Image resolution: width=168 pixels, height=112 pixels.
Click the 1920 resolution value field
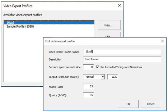pos(114,76)
